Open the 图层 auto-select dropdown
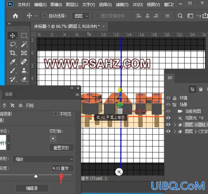This screenshot has height=194, width=208. [x=80, y=16]
